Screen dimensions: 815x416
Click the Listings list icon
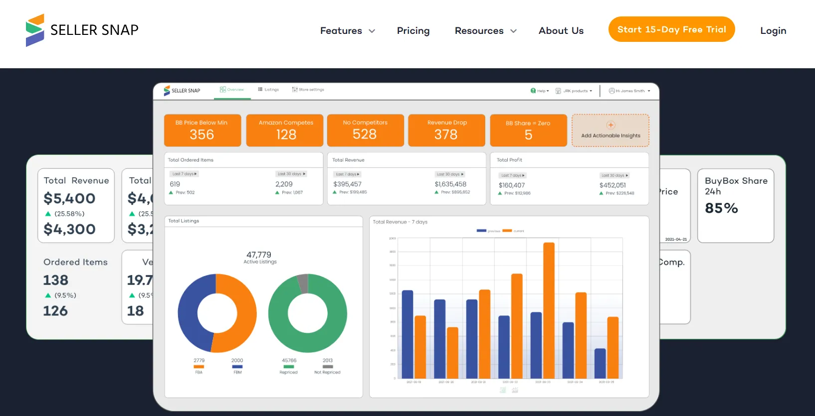tap(260, 90)
